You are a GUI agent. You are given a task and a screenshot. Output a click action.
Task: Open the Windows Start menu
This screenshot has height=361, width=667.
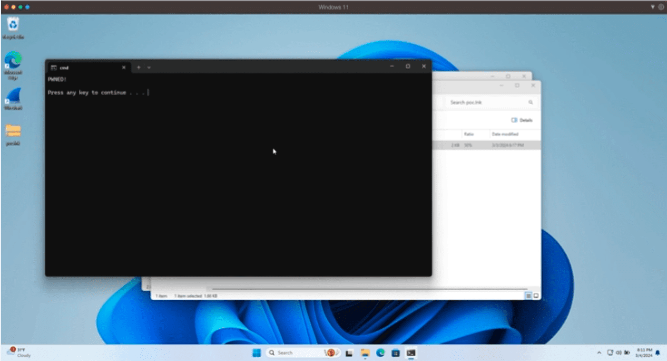[256, 353]
